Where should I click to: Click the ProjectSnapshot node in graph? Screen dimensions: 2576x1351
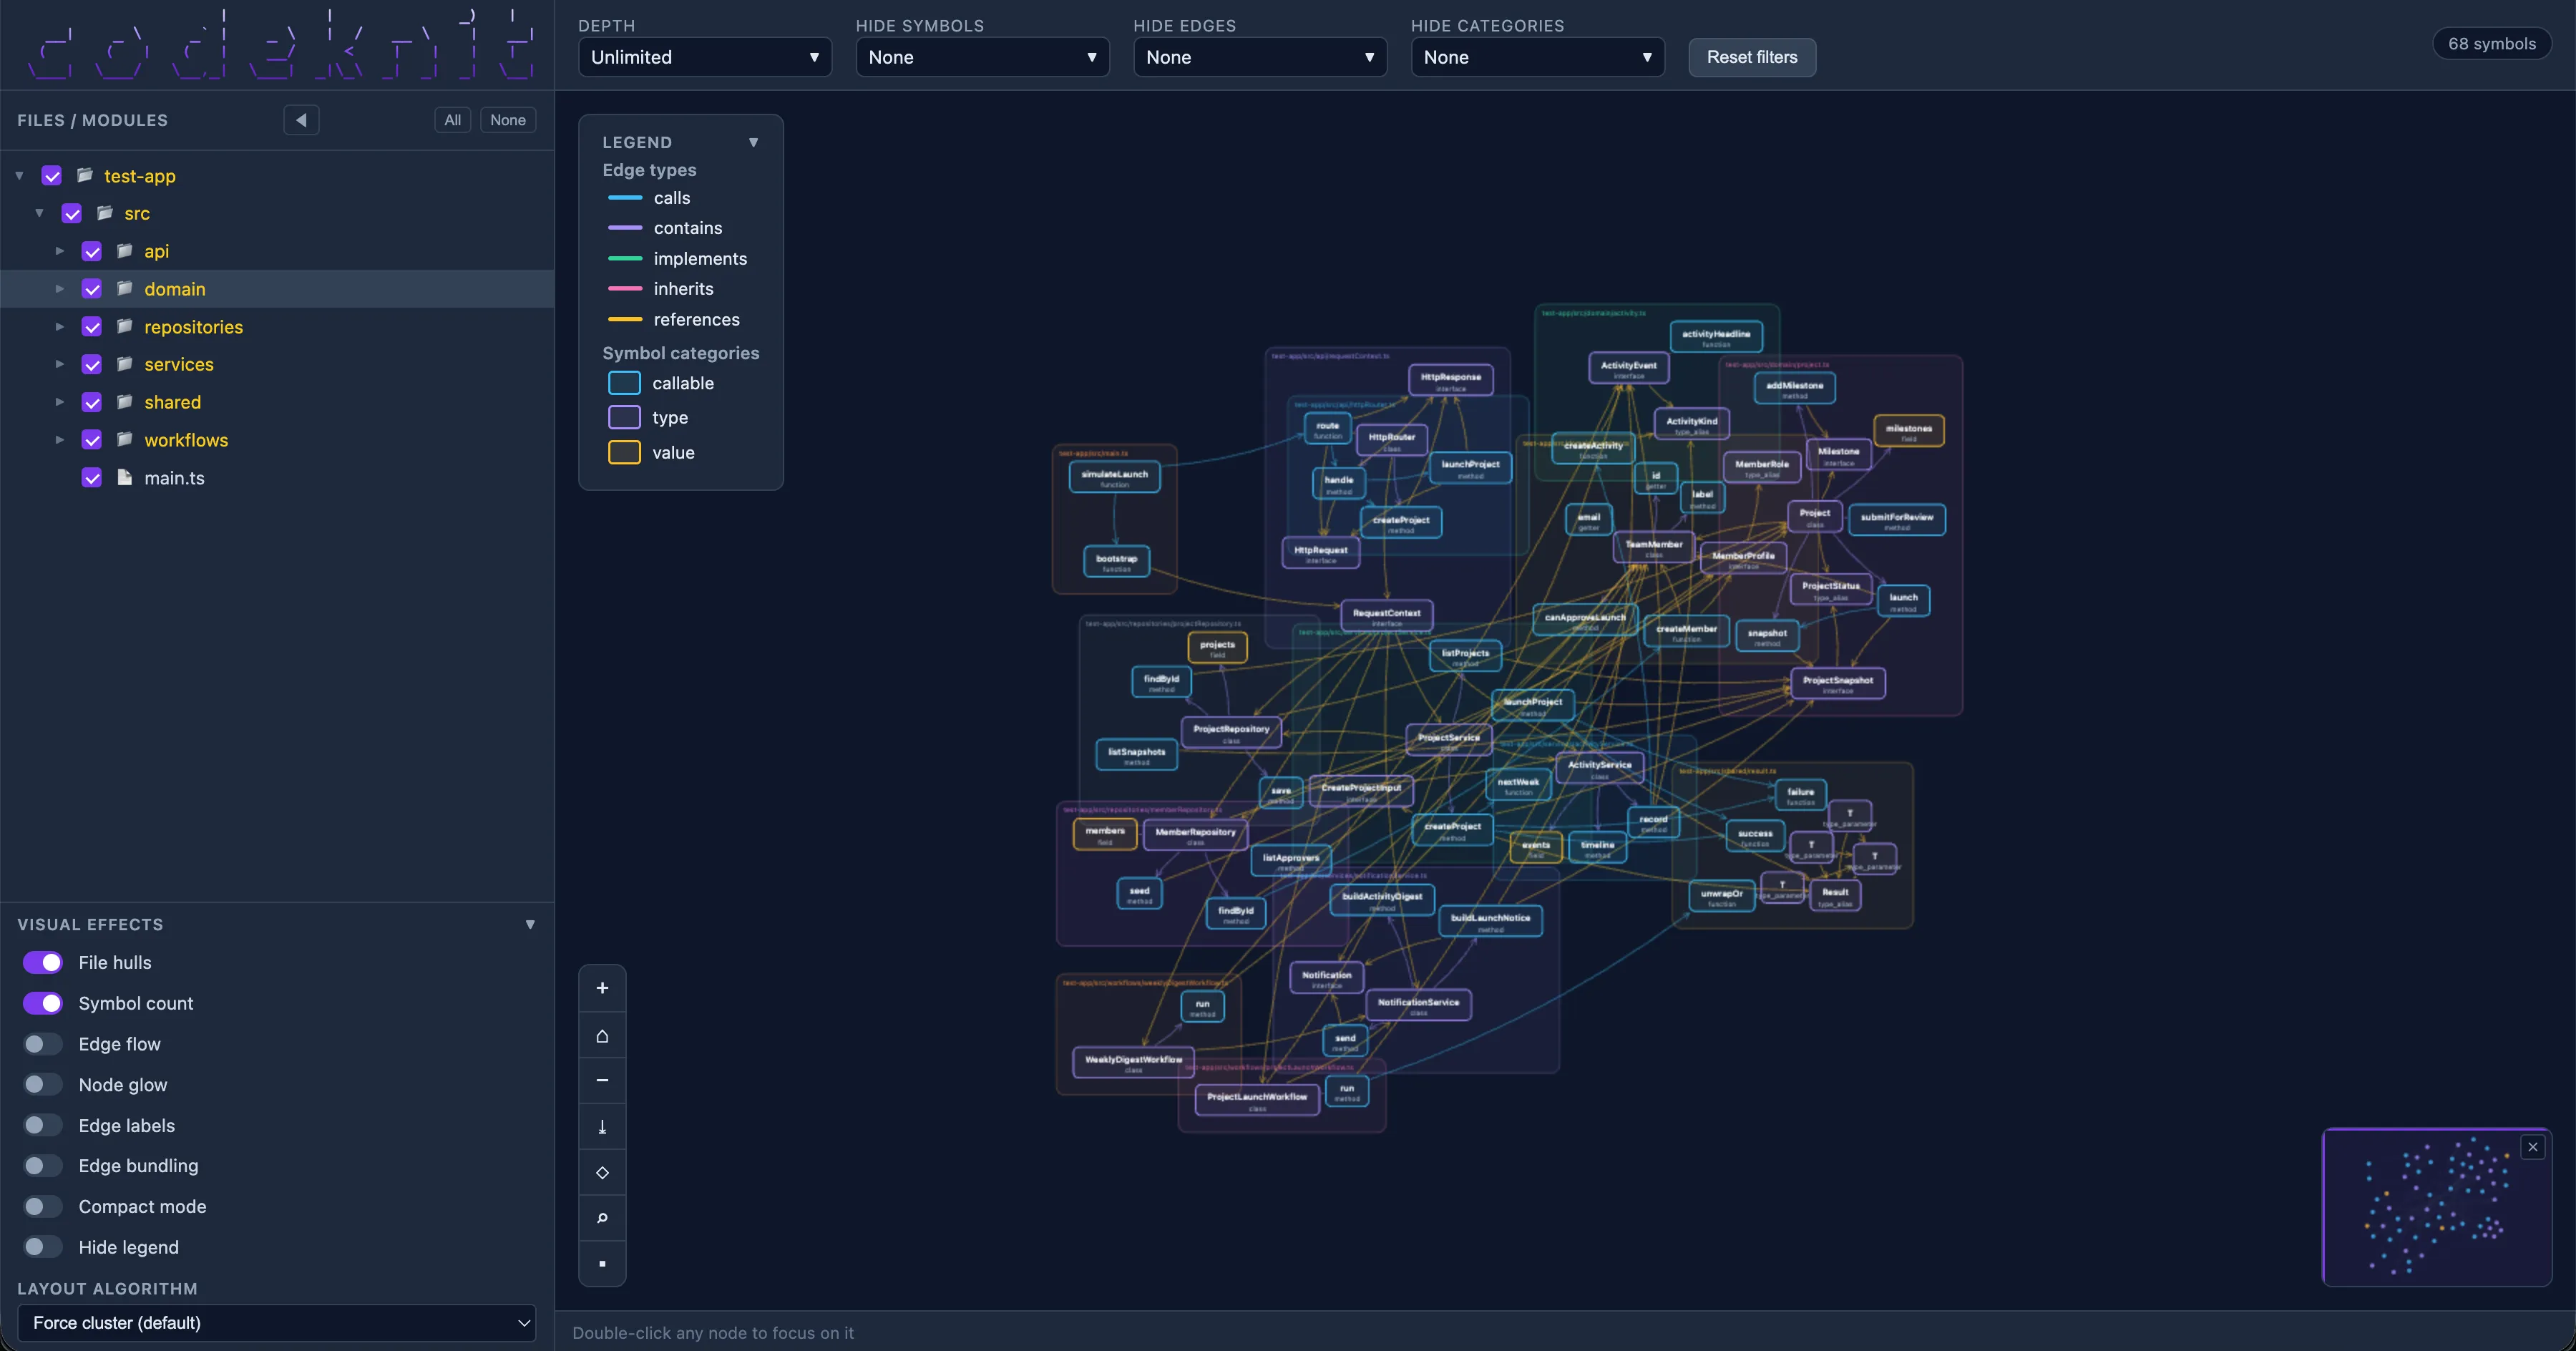tap(1837, 683)
